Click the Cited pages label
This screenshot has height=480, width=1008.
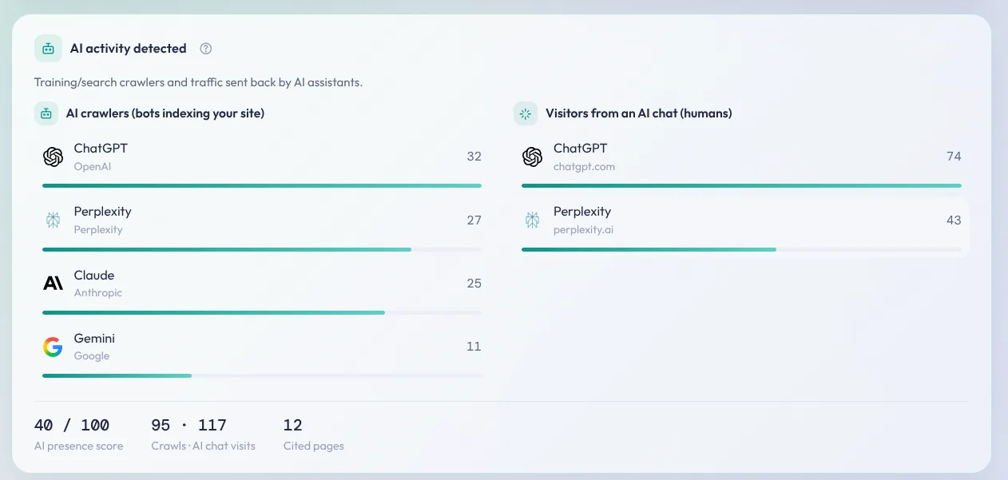coord(314,446)
